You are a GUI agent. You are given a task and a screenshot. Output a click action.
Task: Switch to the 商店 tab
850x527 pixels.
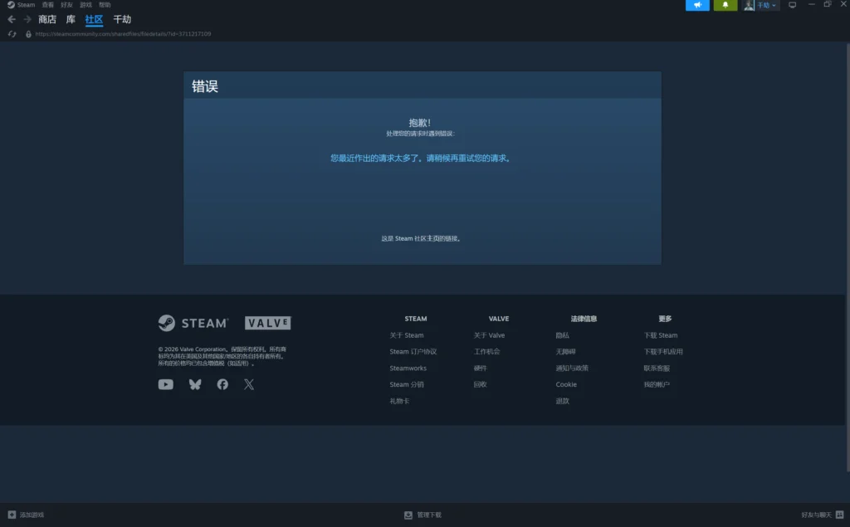coord(47,20)
